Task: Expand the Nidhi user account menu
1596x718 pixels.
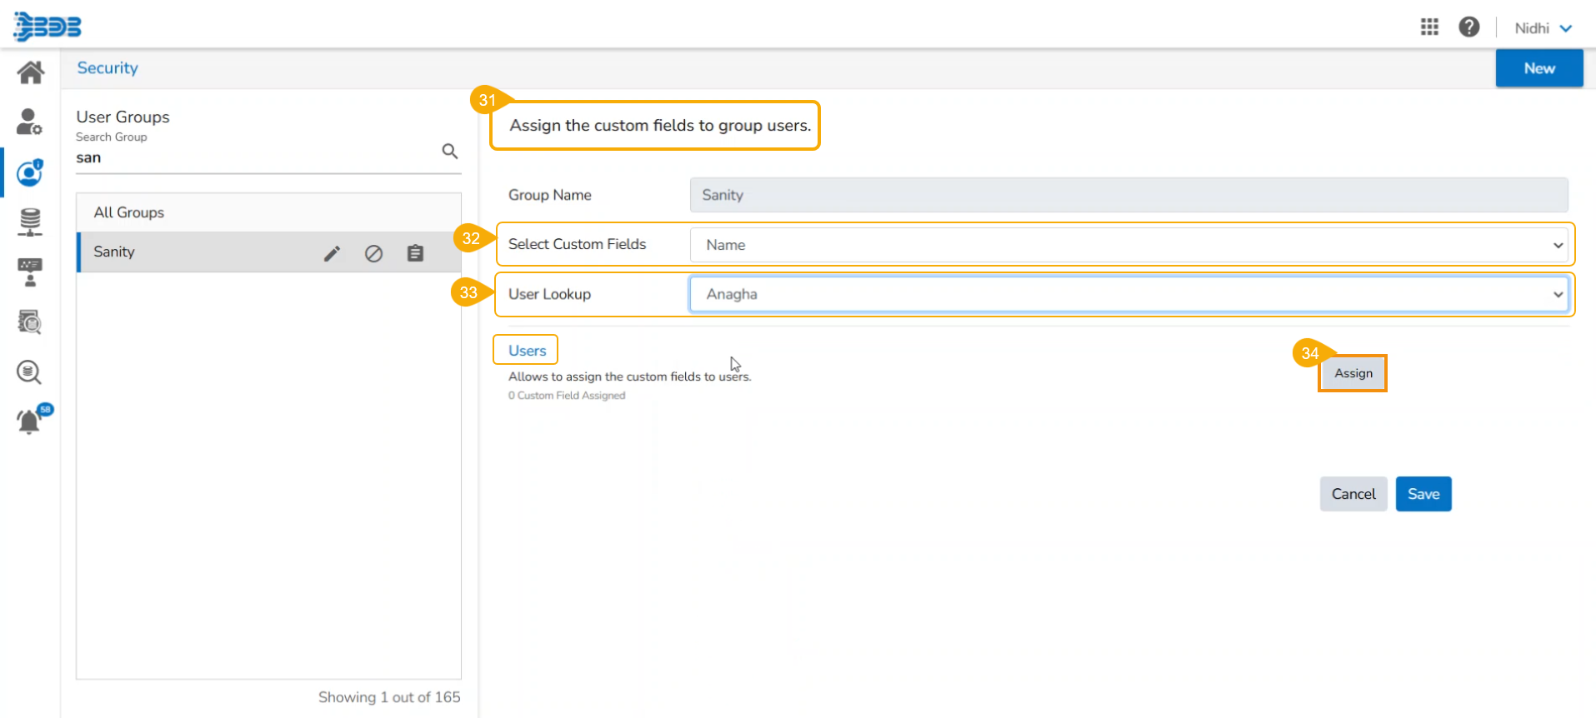Action: (1543, 28)
